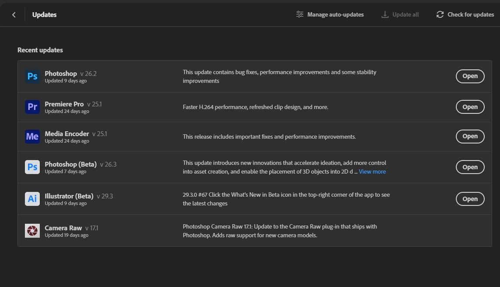Click the back arrow icon
This screenshot has height=287, width=500.
[x=14, y=15]
